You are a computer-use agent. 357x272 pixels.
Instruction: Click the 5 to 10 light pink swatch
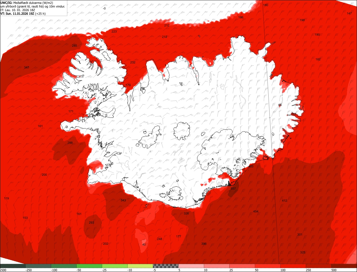(191, 266)
